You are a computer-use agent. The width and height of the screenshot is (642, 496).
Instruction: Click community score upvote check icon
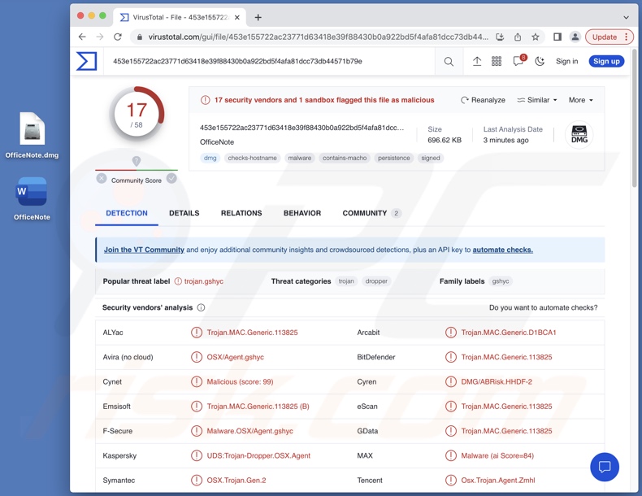tap(171, 179)
